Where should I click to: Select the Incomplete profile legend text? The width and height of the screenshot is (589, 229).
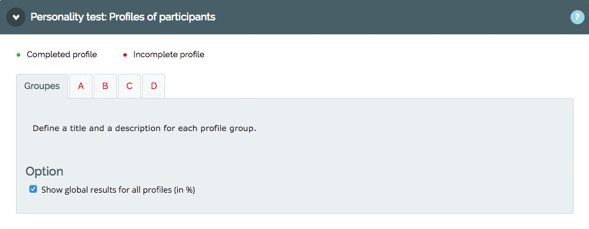pyautogui.click(x=169, y=55)
